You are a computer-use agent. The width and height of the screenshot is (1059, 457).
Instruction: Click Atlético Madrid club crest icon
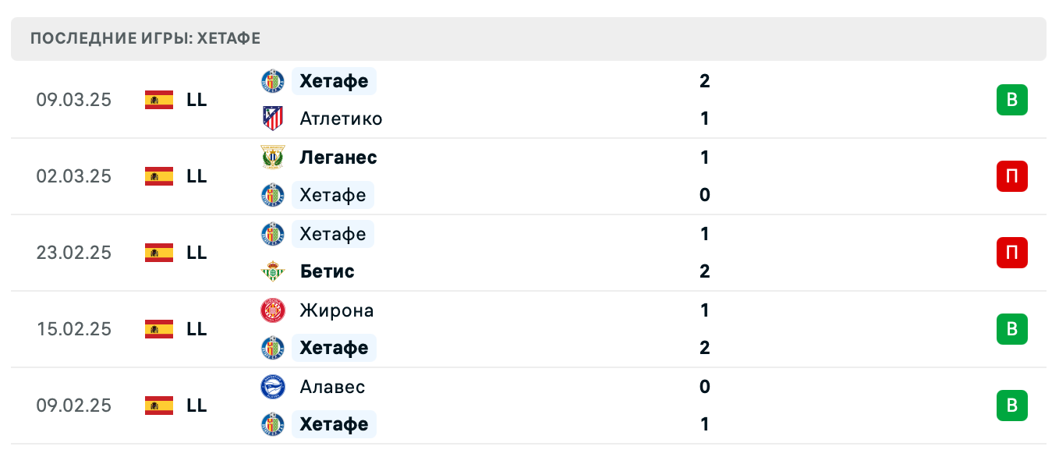tap(273, 119)
